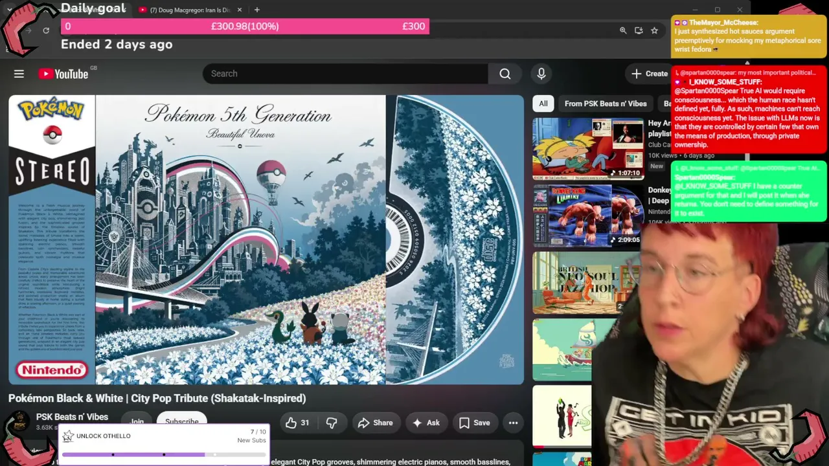Open the Hey Arnold playlist thumbnail
829x466 pixels.
(x=588, y=149)
